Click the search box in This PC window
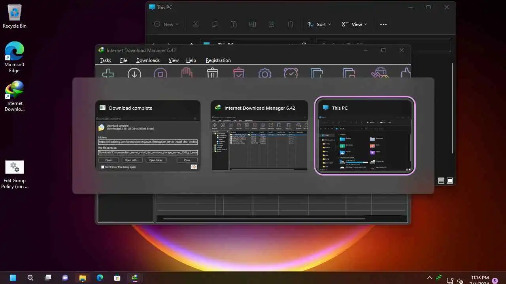506x284 pixels. (383, 45)
